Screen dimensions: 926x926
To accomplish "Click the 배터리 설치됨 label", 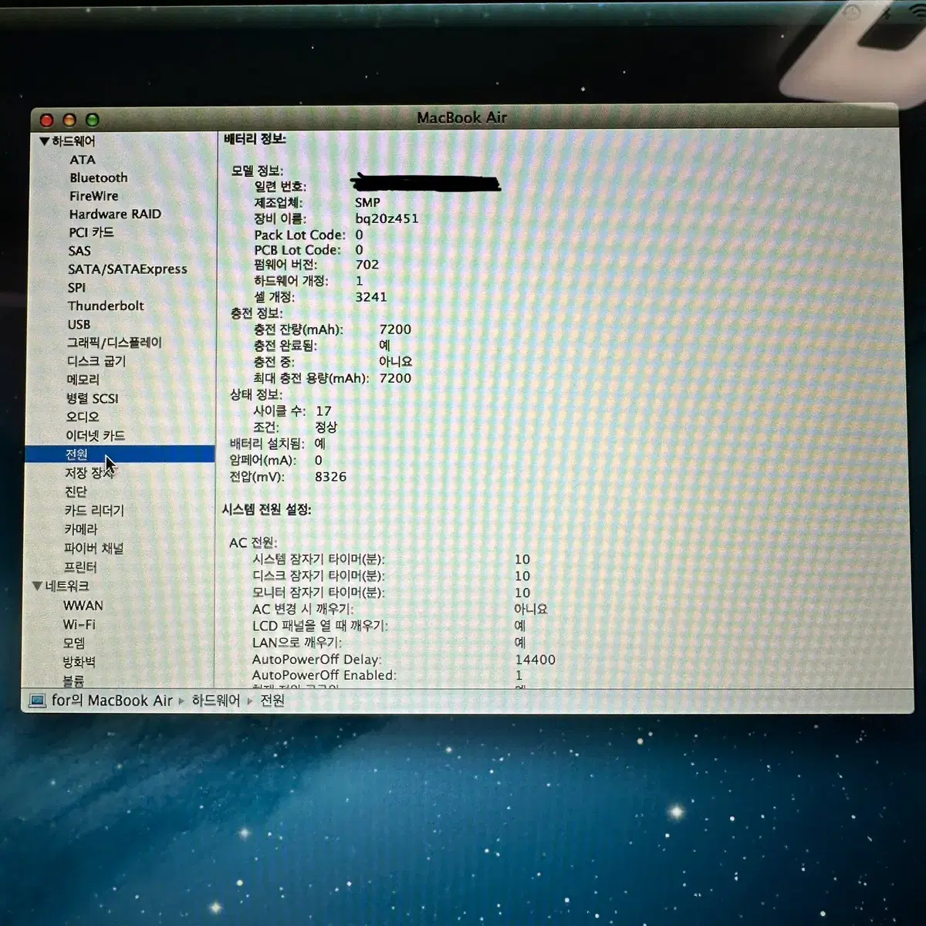I will (x=267, y=444).
